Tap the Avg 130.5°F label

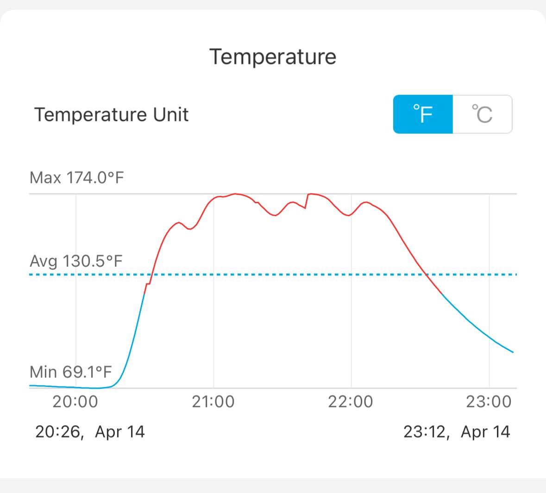pos(76,262)
